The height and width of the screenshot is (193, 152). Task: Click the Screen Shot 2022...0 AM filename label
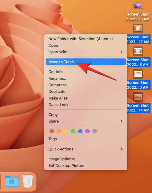[139, 85]
